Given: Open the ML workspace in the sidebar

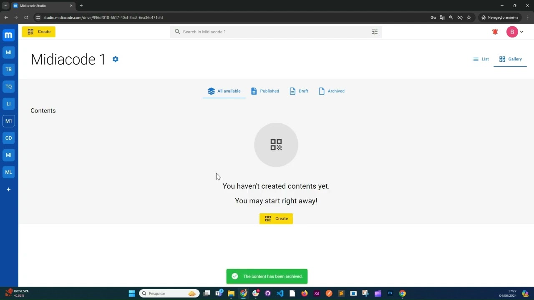Looking at the screenshot, I should tap(8, 172).
